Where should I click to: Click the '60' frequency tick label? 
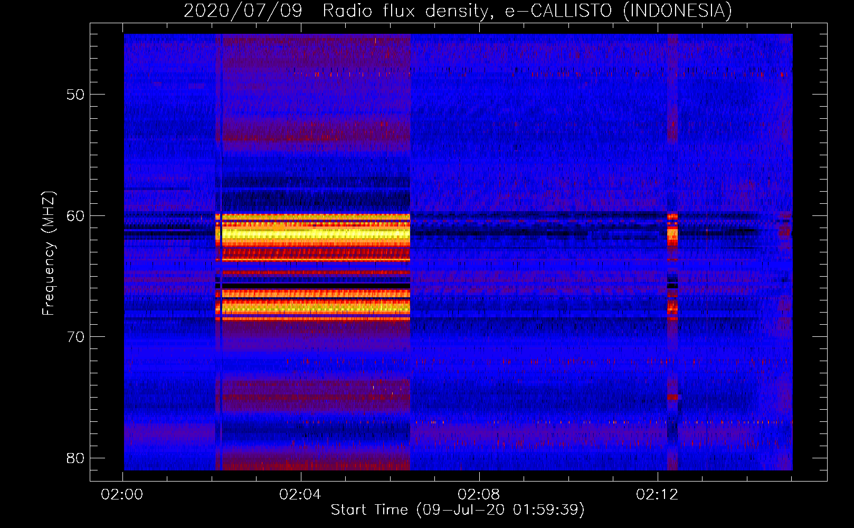(x=75, y=216)
